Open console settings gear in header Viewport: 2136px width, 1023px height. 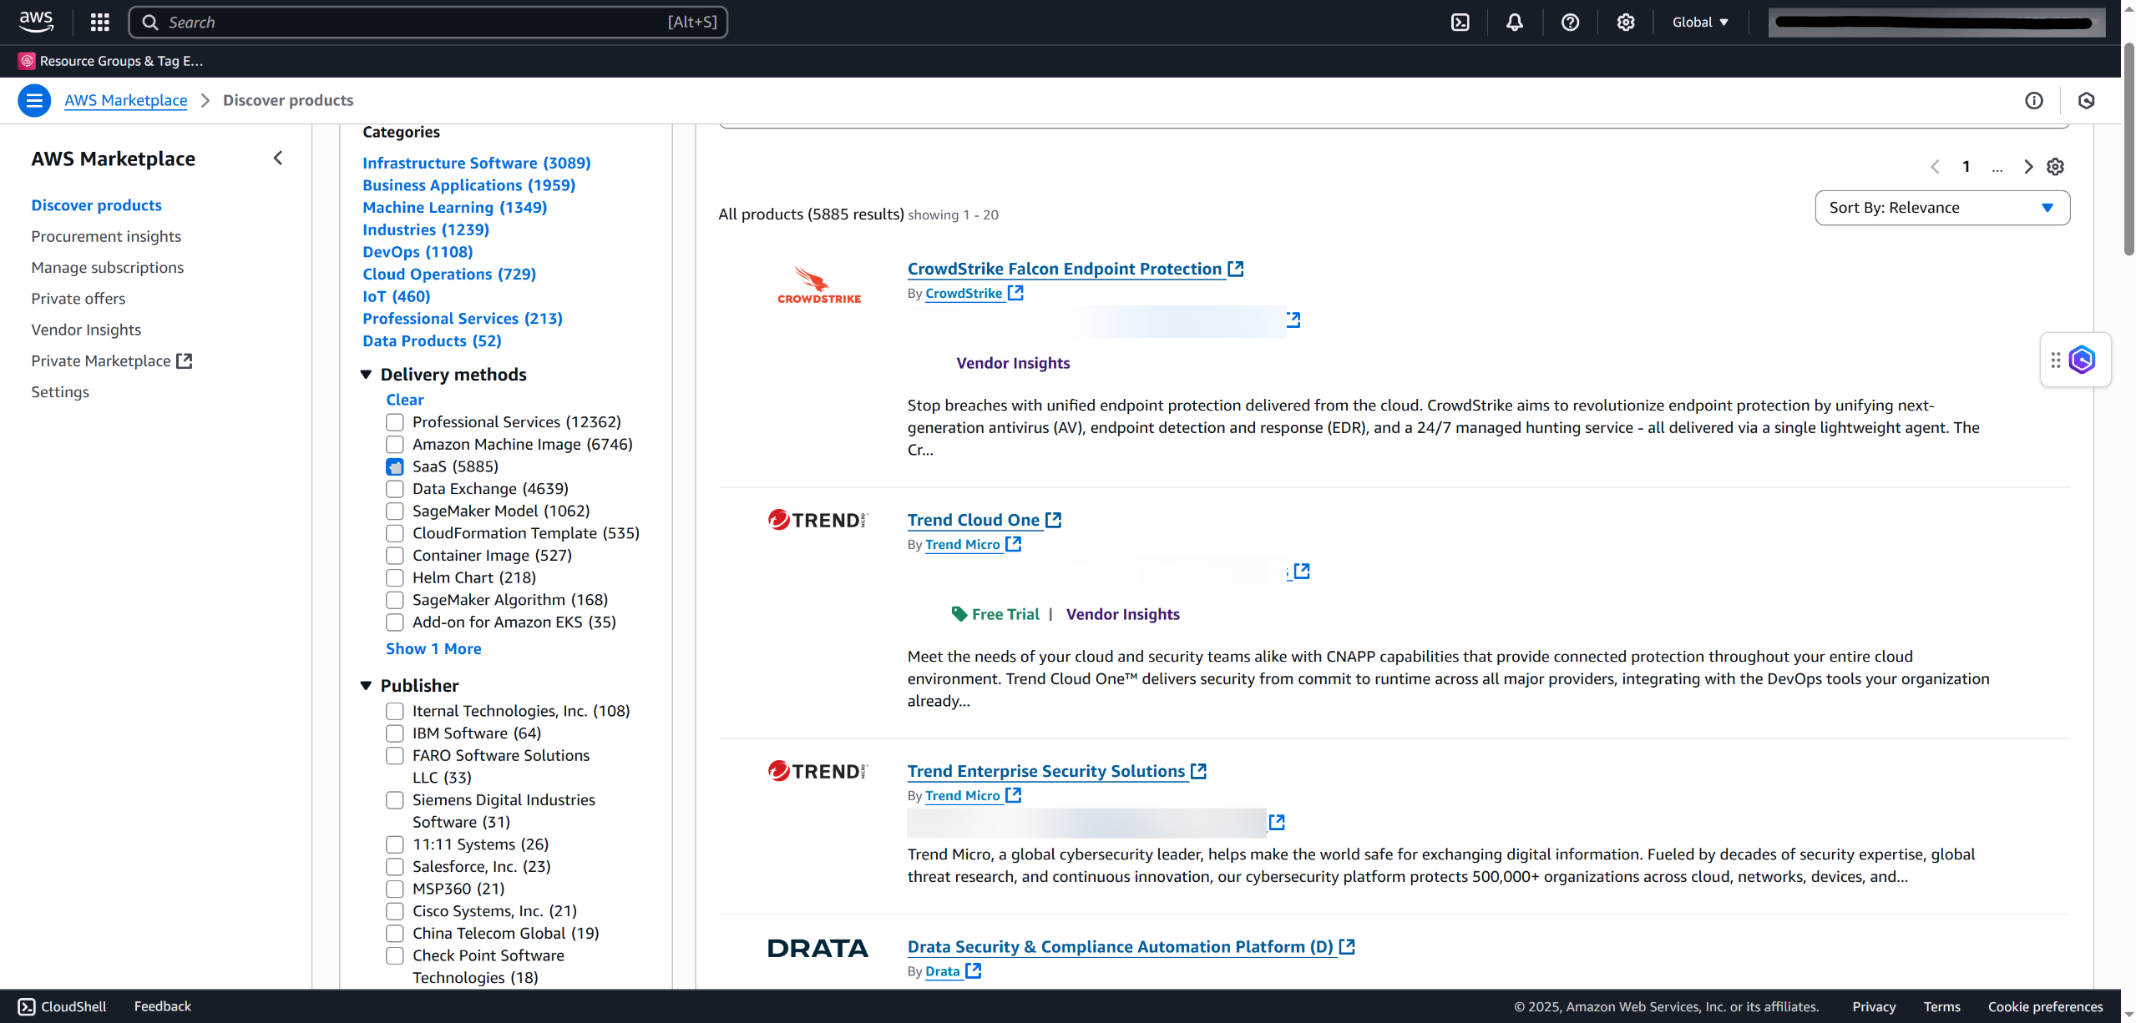click(1625, 23)
